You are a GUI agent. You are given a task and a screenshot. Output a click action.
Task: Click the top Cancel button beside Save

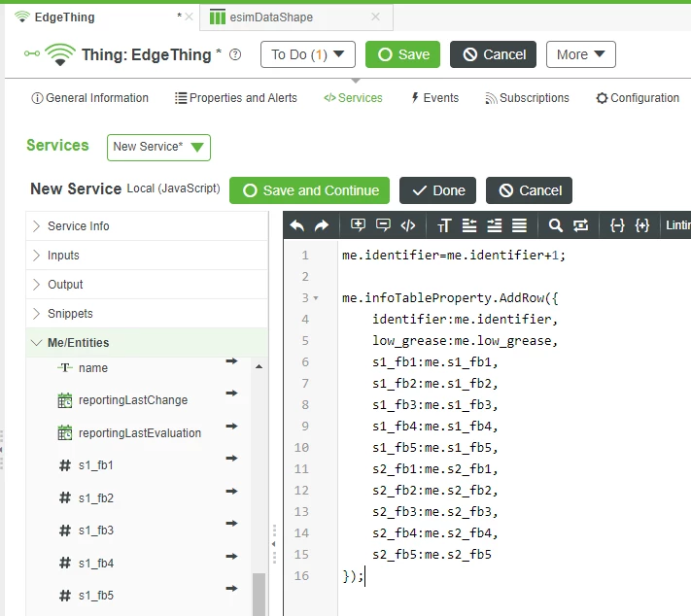click(493, 54)
